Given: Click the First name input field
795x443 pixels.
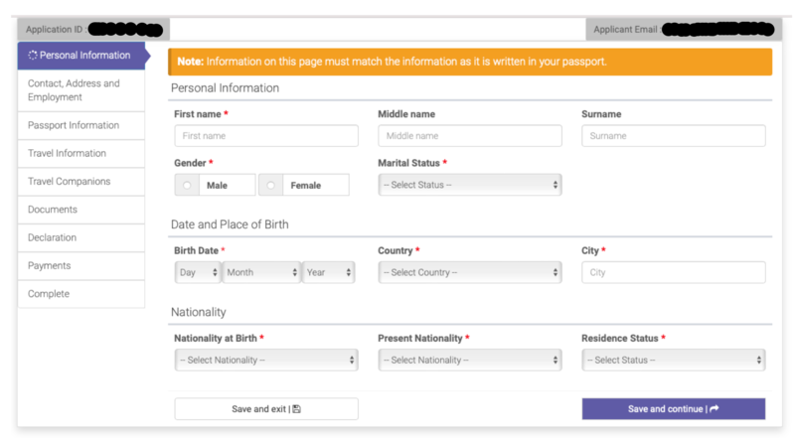Looking at the screenshot, I should [x=265, y=136].
